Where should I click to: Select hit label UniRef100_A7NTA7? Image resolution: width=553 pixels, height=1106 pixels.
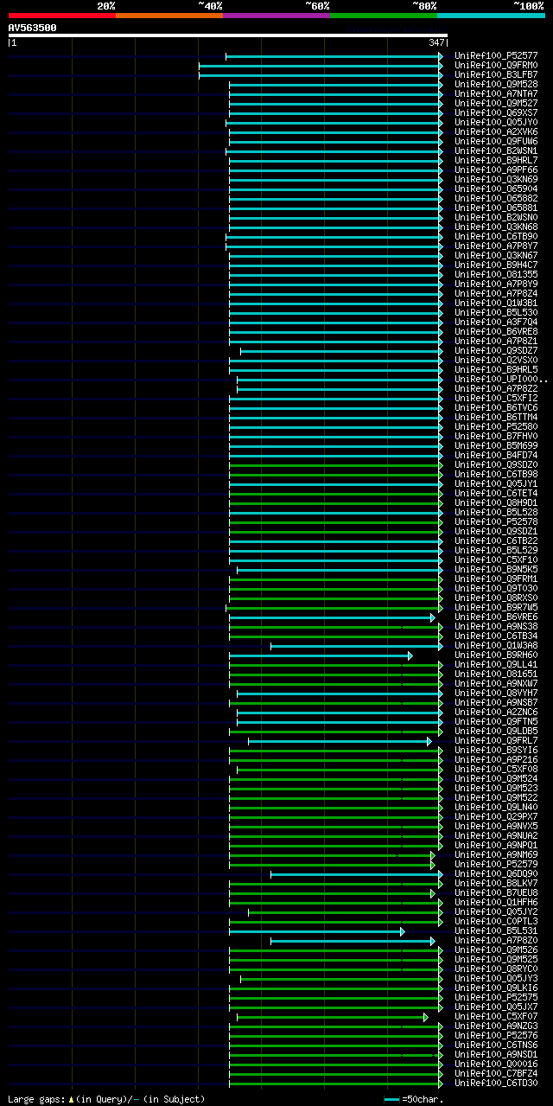(x=497, y=94)
